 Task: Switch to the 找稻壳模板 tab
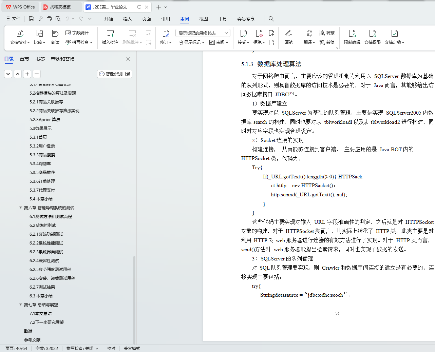pos(60,7)
